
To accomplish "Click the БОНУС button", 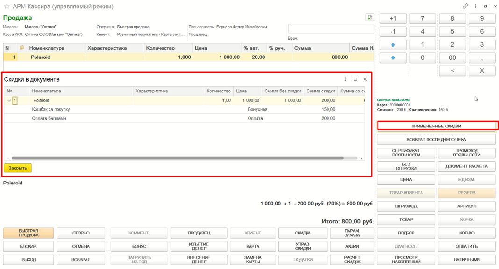I will (x=139, y=246).
